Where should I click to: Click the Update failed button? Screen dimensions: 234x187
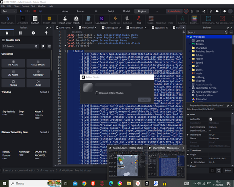174,11
